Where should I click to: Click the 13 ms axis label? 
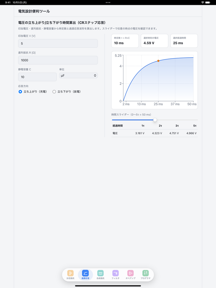[x=141, y=104]
